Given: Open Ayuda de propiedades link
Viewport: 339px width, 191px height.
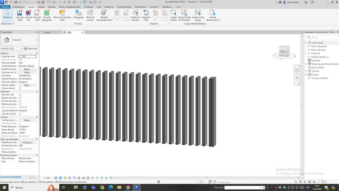Looking at the screenshot, I should 11,177.
